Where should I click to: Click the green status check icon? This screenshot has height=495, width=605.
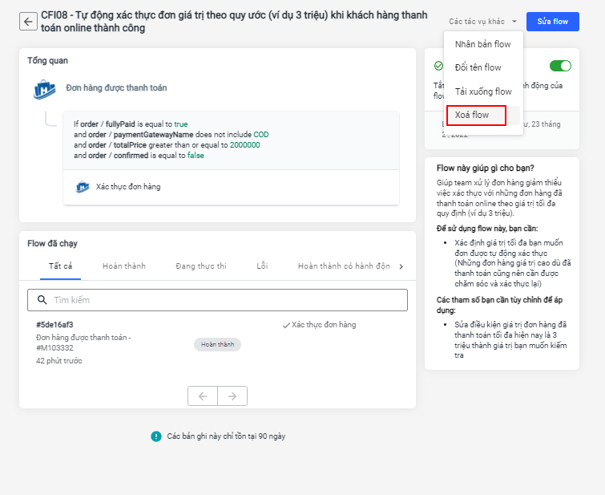(438, 66)
